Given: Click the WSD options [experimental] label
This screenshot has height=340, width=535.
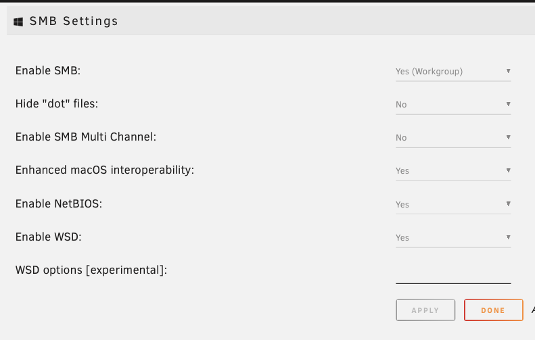Looking at the screenshot, I should 91,270.
